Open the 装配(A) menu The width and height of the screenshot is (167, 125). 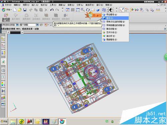coord(62,5)
